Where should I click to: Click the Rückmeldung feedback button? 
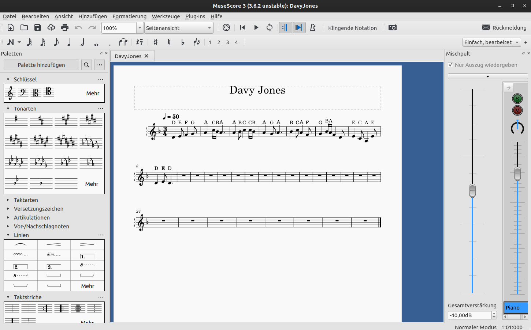coord(504,28)
